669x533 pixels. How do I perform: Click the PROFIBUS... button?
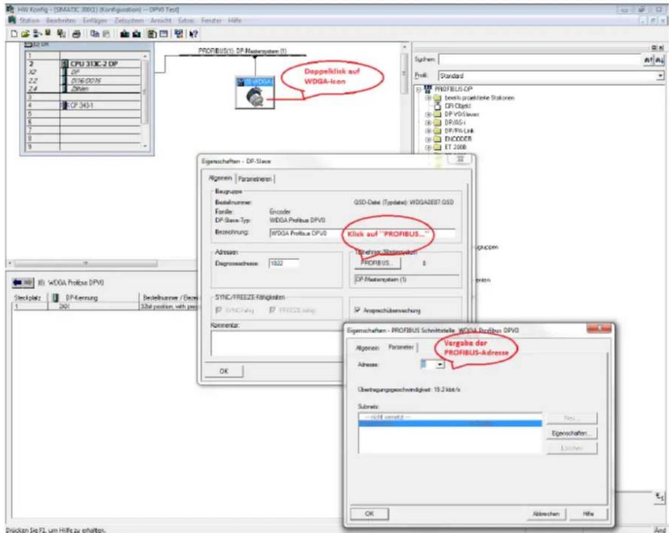(x=377, y=263)
